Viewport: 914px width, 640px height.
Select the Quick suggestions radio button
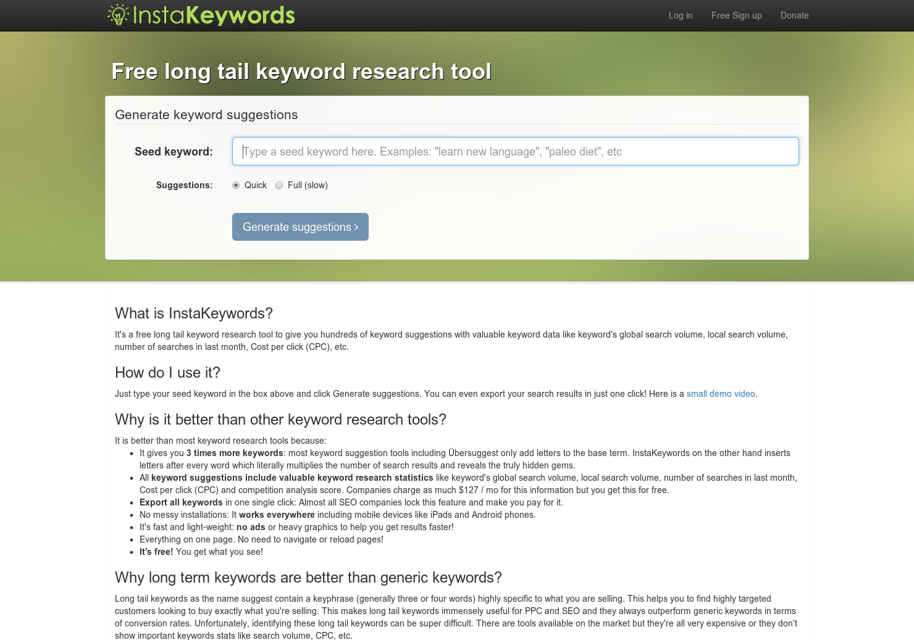pyautogui.click(x=236, y=185)
